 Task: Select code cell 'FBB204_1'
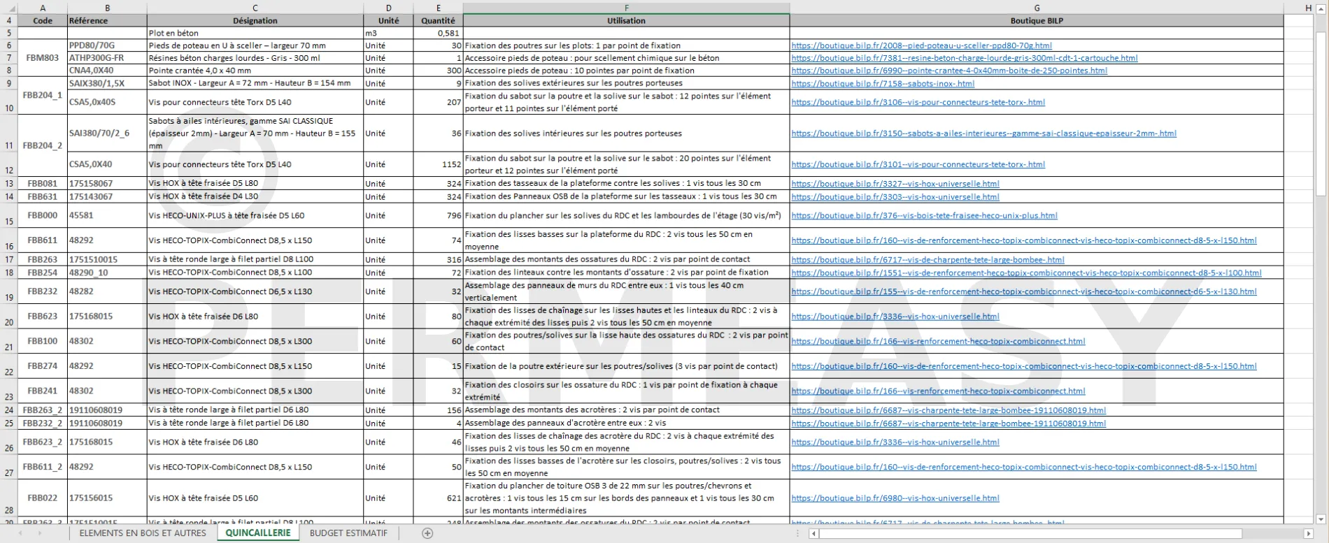click(43, 96)
